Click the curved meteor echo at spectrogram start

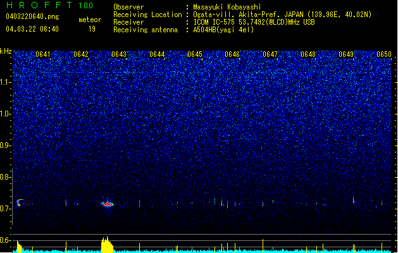pyautogui.click(x=19, y=202)
